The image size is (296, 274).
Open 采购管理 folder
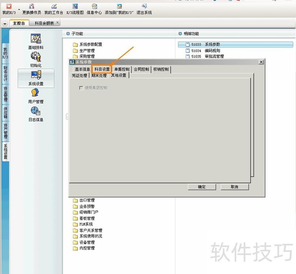[84, 56]
